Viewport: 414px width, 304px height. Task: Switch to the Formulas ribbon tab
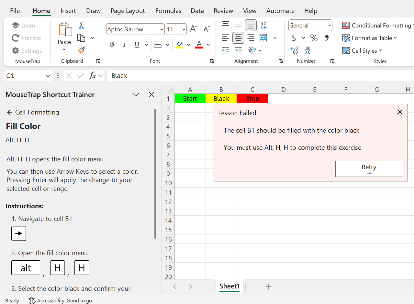(x=168, y=11)
